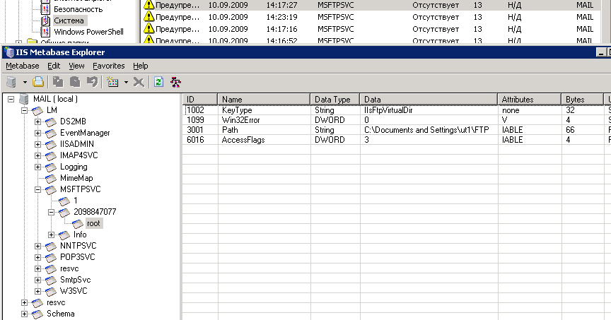Click the MimeMap key icon
Screen dimensions: 611x320
pyautogui.click(x=51, y=178)
